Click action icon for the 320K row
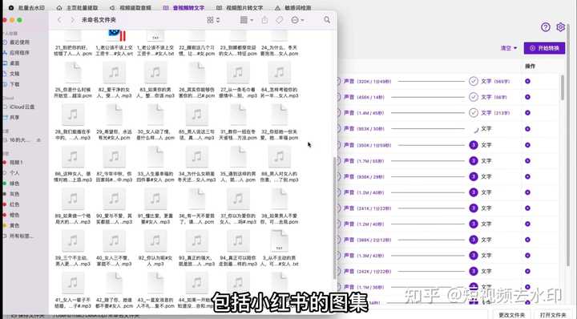The width and height of the screenshot is (577, 319). [x=527, y=81]
